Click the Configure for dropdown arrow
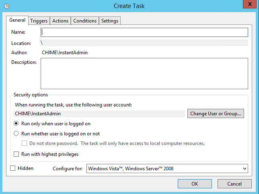The image size is (259, 194). pos(244,169)
